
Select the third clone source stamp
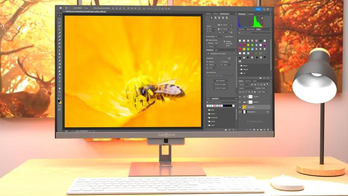[x=219, y=17]
